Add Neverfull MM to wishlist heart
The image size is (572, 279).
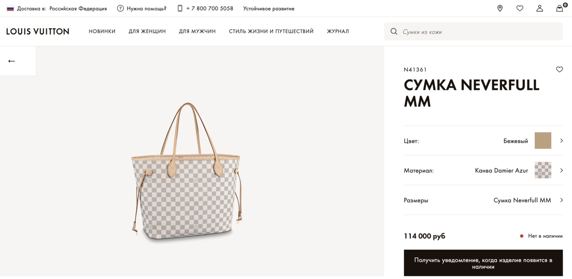(x=559, y=69)
